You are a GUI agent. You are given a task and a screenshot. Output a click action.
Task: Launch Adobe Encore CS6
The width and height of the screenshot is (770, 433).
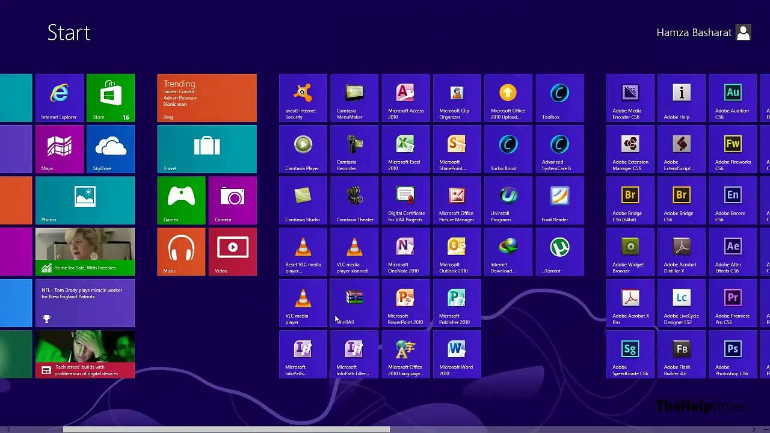pos(733,200)
